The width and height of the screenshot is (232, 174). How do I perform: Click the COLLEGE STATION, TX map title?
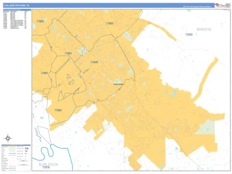(16, 5)
